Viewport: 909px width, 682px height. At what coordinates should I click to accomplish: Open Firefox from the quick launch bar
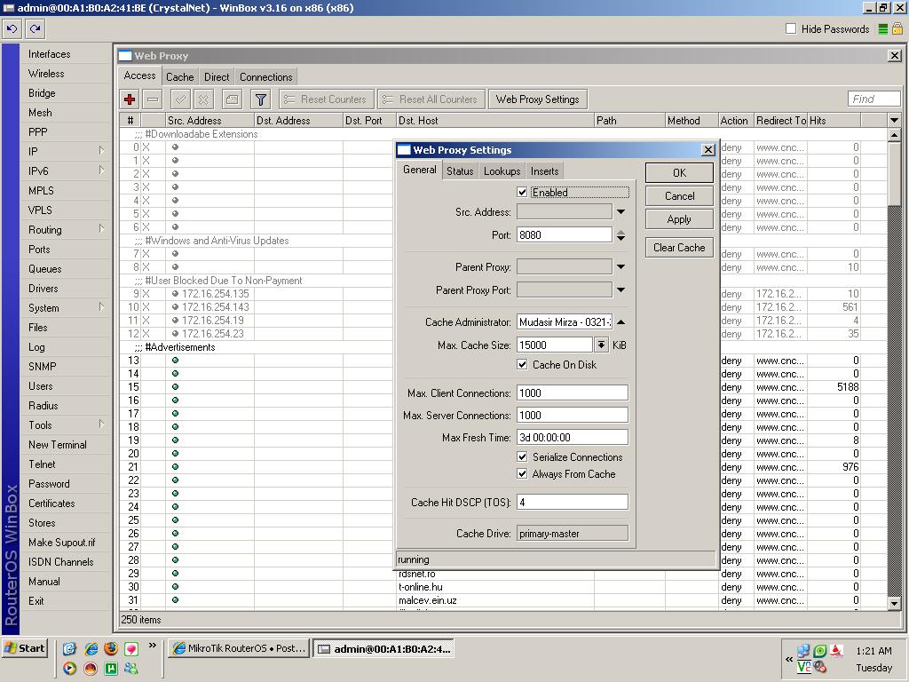[111, 649]
